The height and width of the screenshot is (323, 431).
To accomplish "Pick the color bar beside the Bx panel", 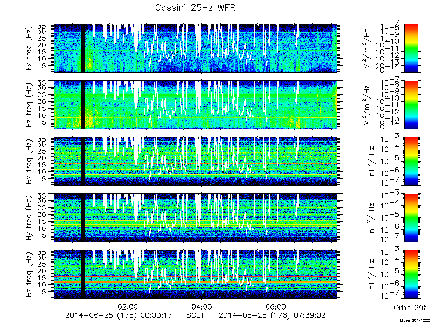I will click(x=411, y=161).
